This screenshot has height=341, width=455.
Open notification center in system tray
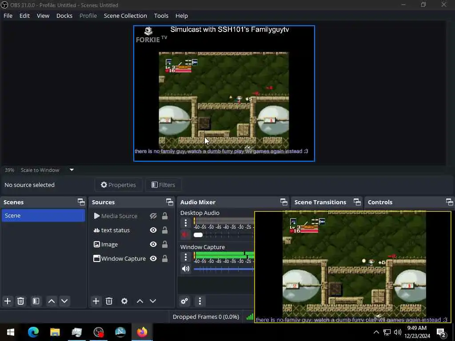point(441,332)
